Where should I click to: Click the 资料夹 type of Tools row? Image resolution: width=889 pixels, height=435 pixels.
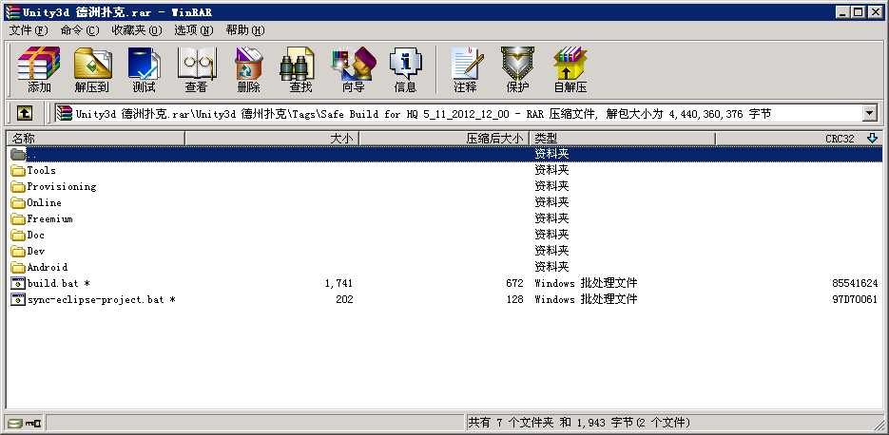point(551,171)
